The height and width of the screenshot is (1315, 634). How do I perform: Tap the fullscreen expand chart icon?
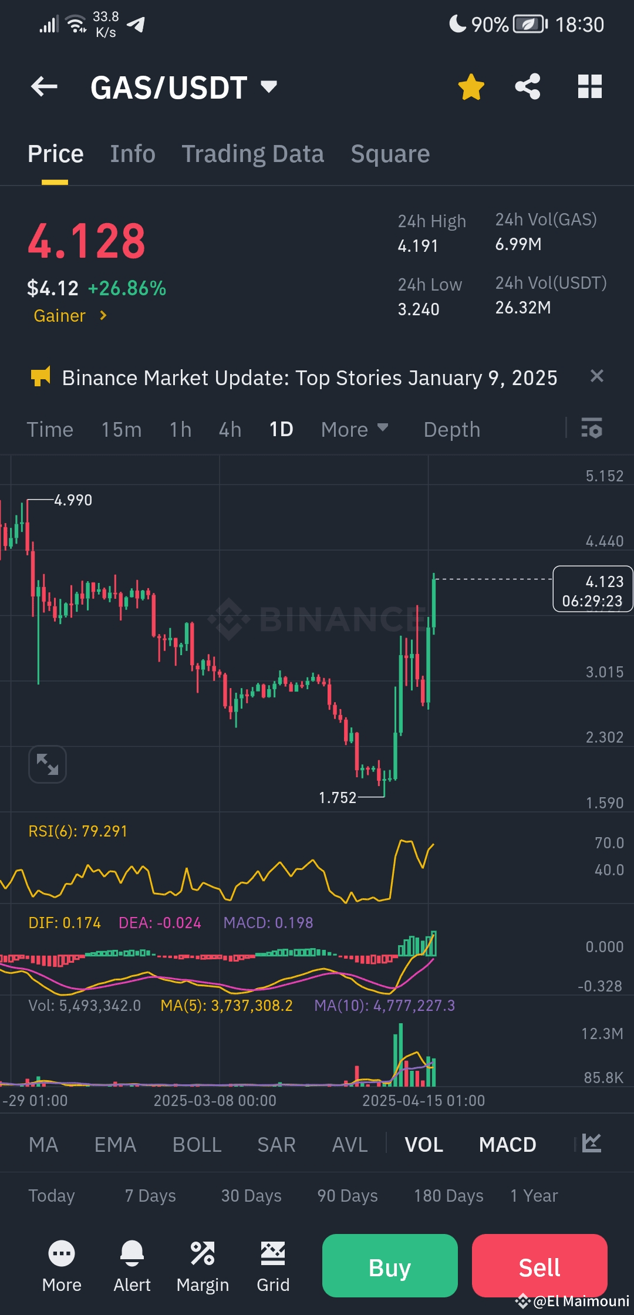[48, 764]
